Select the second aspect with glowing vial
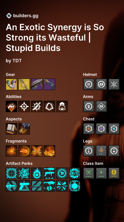 tap(24, 129)
